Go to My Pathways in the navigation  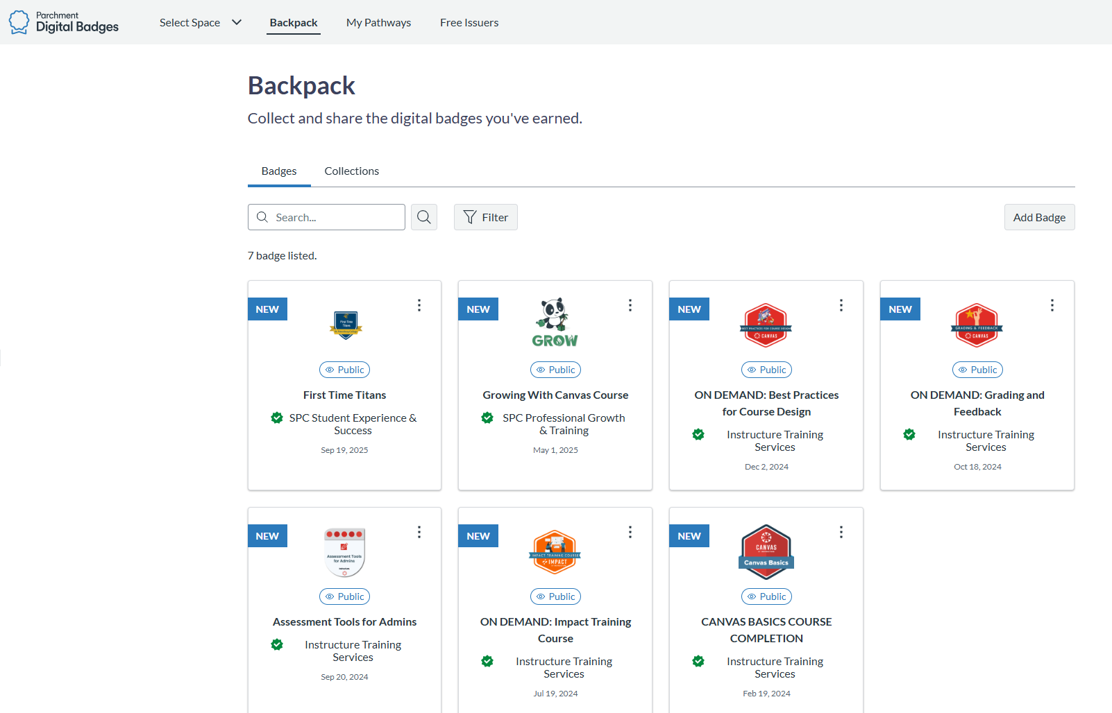pos(378,22)
